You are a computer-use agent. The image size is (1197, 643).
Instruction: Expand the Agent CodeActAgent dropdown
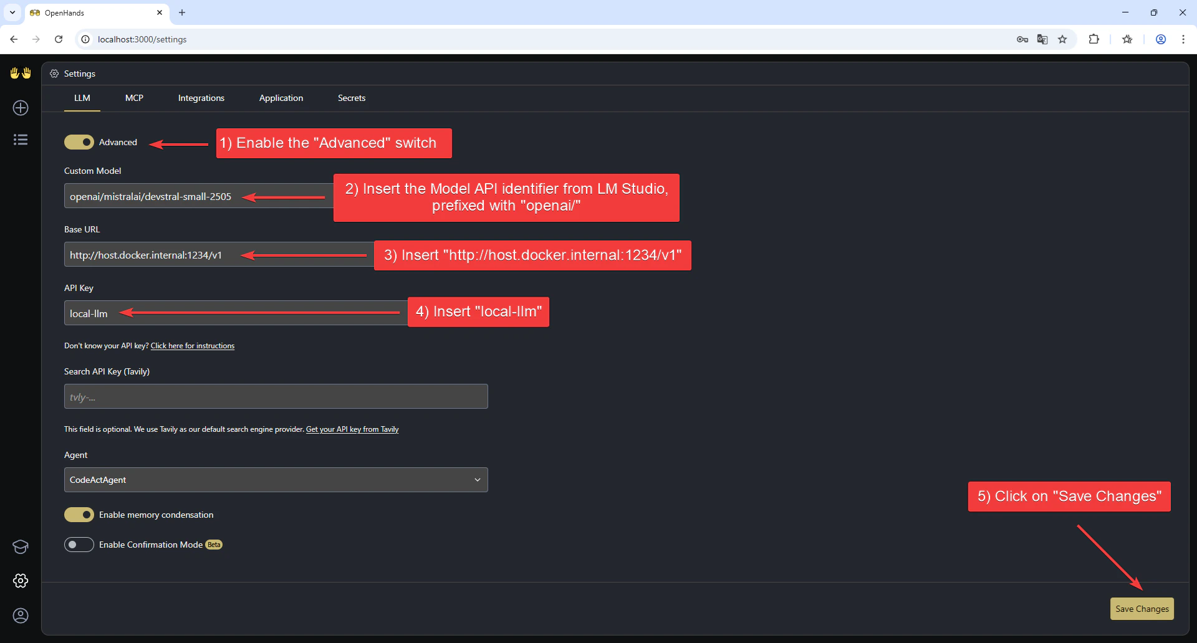276,480
